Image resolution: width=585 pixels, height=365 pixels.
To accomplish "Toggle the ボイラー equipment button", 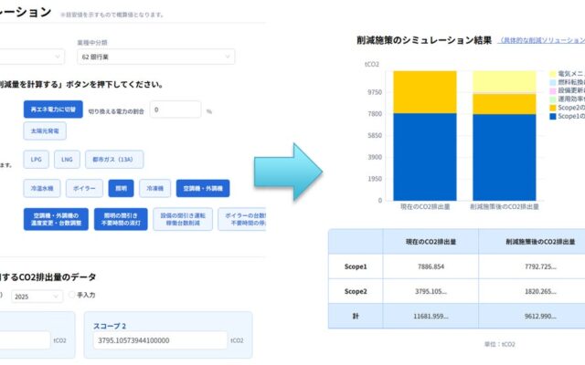I will click(x=84, y=189).
